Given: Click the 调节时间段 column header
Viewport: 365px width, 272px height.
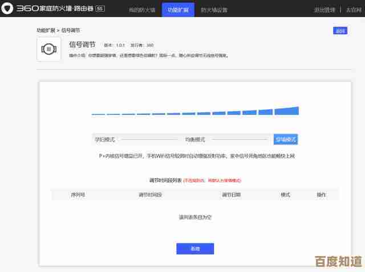Looking at the screenshot, I should [150, 195].
